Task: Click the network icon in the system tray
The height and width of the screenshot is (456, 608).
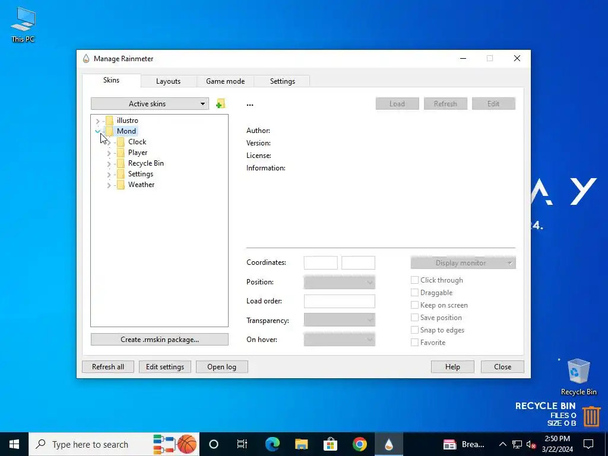Action: click(x=517, y=444)
